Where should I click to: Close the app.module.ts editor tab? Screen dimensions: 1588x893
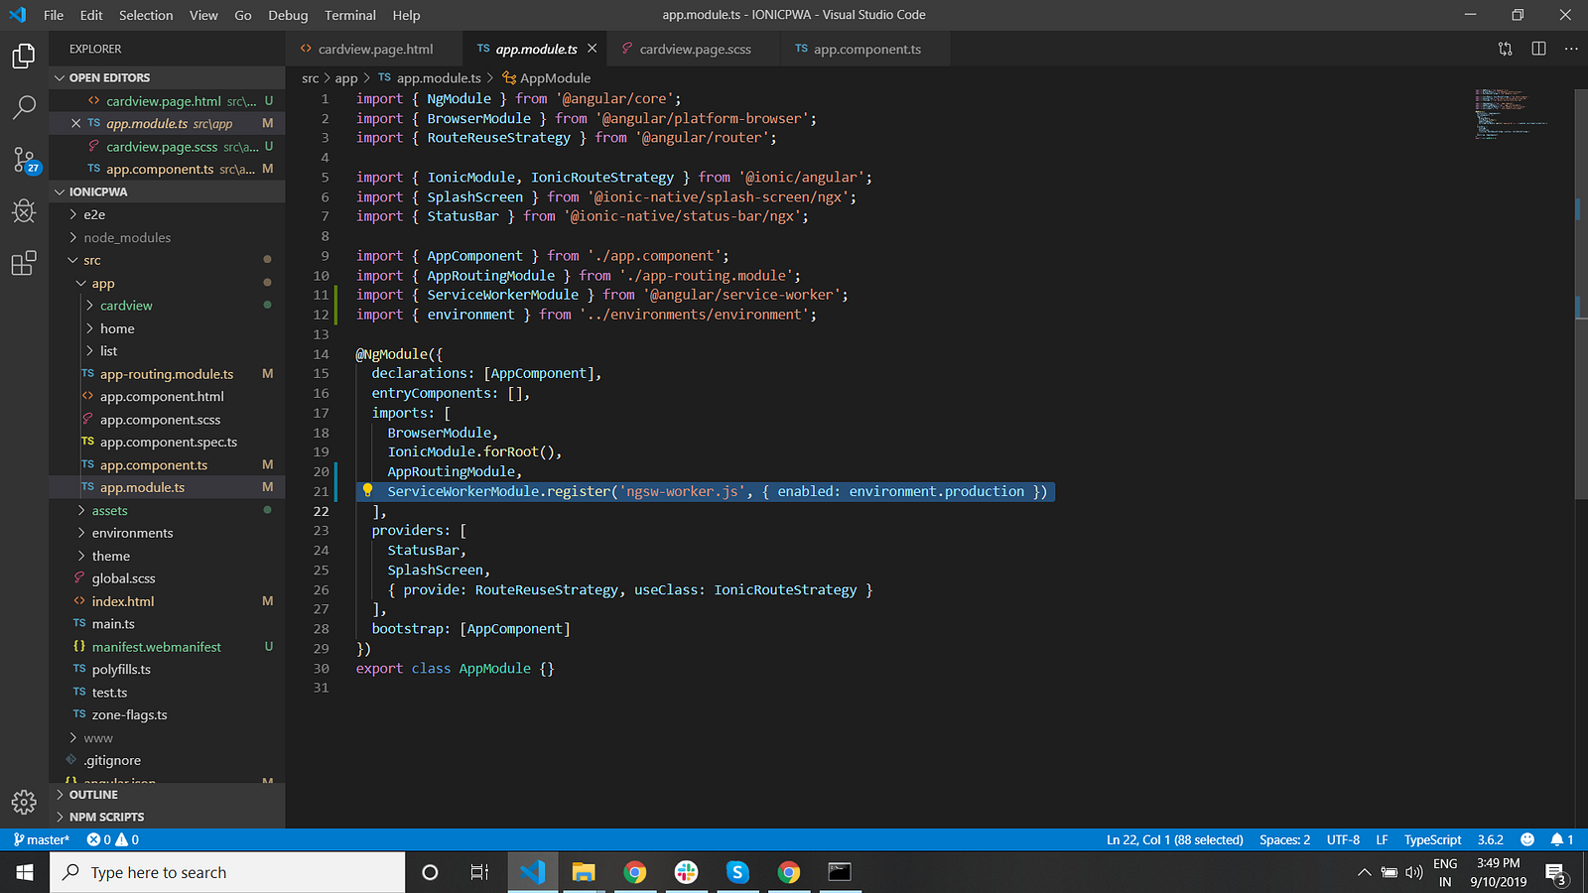[593, 49]
